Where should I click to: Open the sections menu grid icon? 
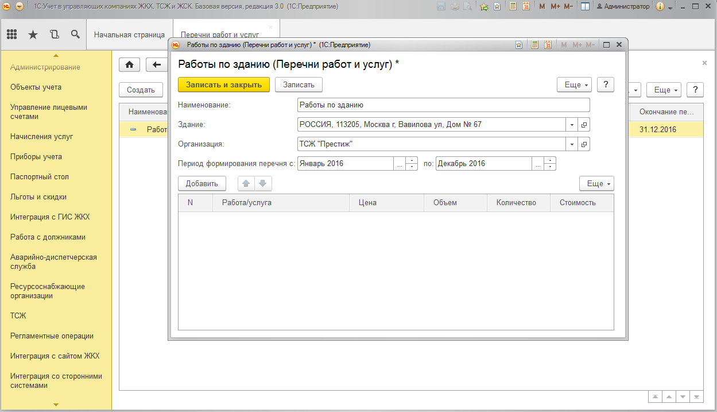pos(11,34)
